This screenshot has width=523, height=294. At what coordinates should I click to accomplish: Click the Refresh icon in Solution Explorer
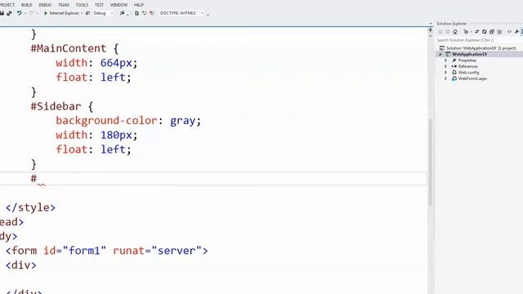[485, 32]
